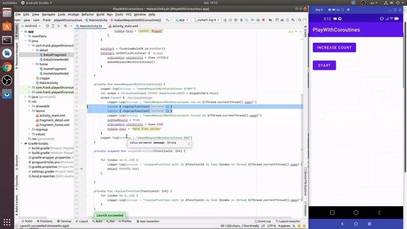
Task: Open App Inspection tool window
Action: 148,221
